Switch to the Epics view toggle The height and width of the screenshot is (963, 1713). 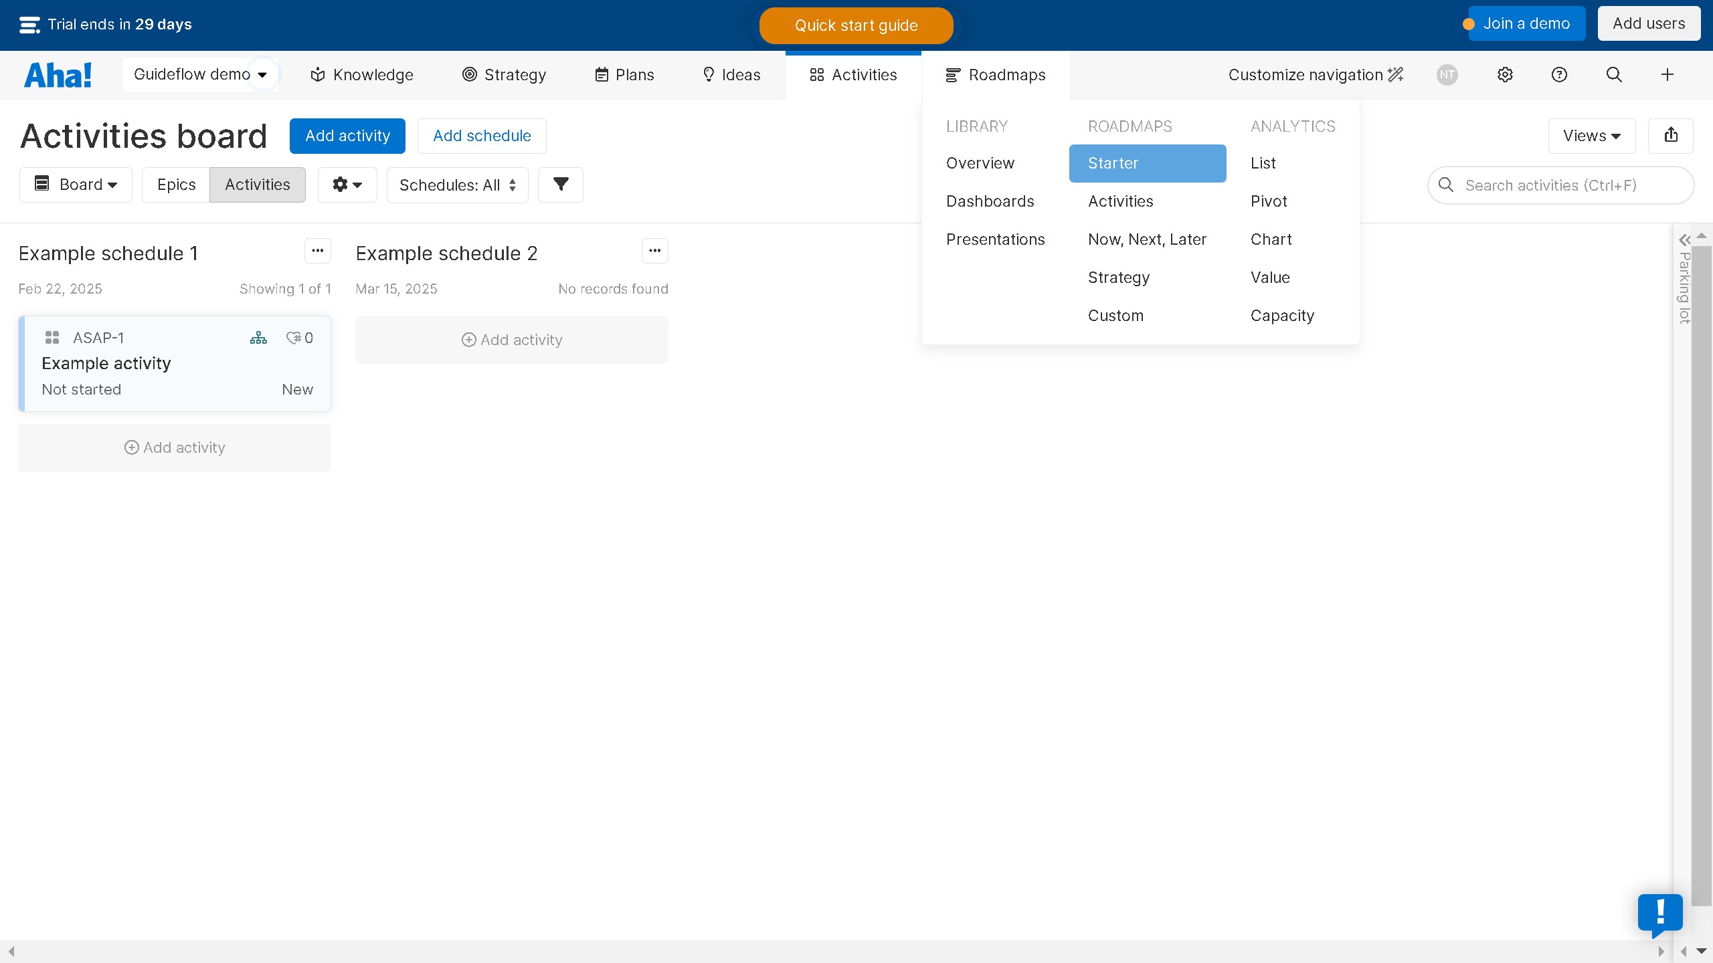point(175,185)
